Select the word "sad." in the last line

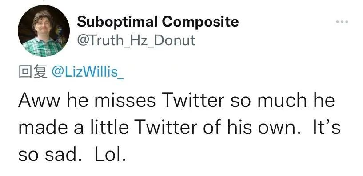tap(61, 155)
